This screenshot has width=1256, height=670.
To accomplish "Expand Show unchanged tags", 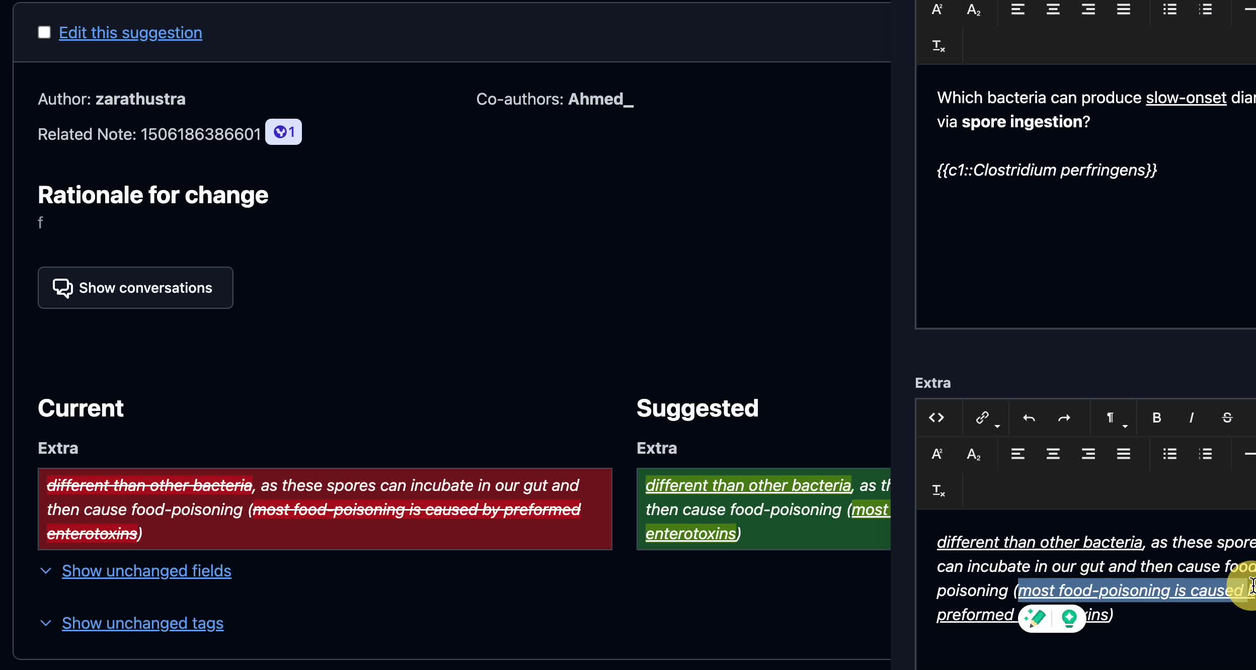I will coord(142,623).
